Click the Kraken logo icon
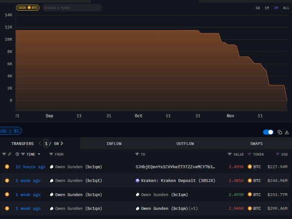This screenshot has height=219, width=292. click(x=137, y=181)
